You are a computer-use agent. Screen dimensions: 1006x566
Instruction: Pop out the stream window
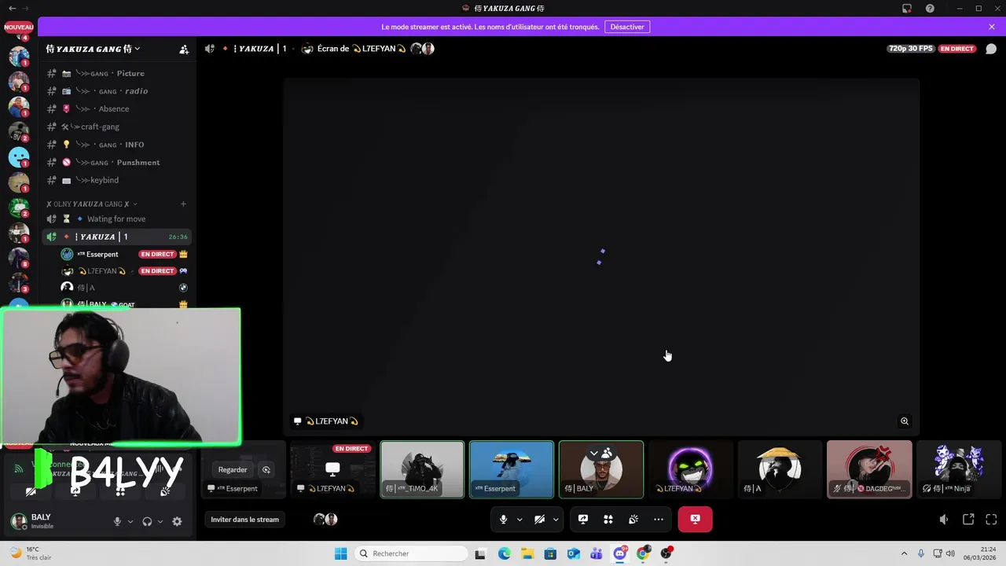point(968,520)
